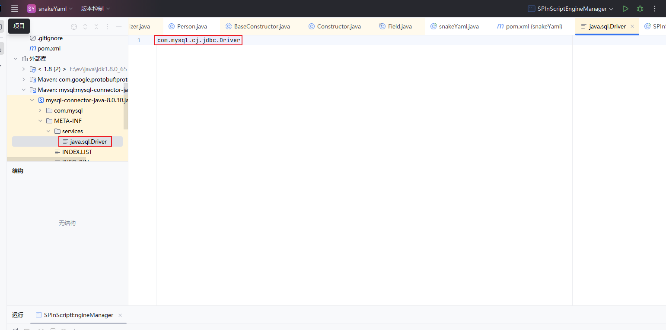The height and width of the screenshot is (330, 666).
Task: Open the more actions menu in the title bar
Action: tap(655, 9)
